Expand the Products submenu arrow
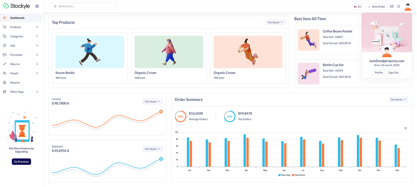 coord(37,27)
